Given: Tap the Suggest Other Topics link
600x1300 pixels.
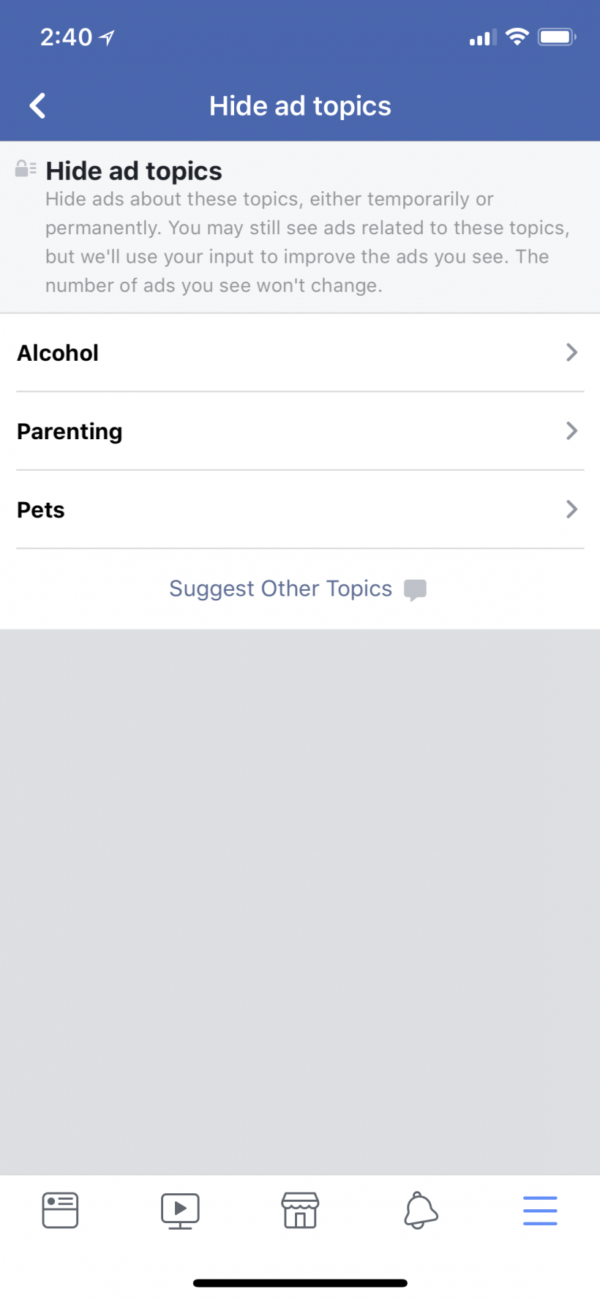Looking at the screenshot, I should [x=281, y=589].
